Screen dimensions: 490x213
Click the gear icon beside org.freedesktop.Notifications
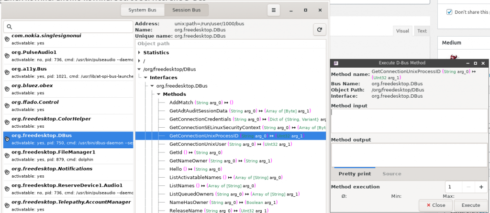(7, 172)
